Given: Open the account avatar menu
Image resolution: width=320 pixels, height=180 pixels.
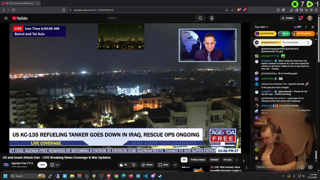Looking at the screenshot, I should tap(310, 18).
